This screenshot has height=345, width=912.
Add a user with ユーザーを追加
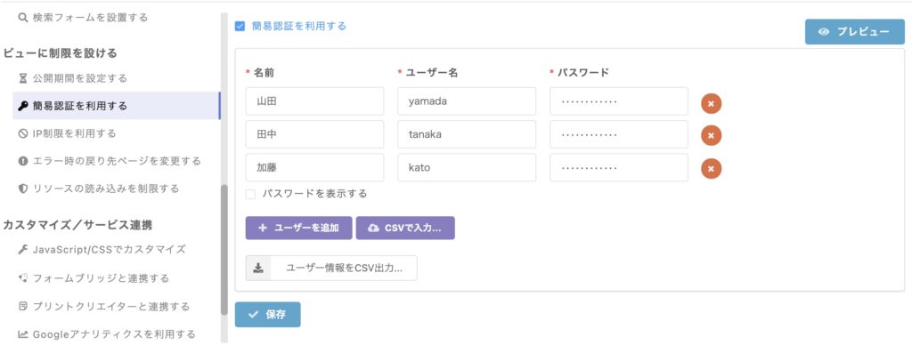(x=299, y=229)
